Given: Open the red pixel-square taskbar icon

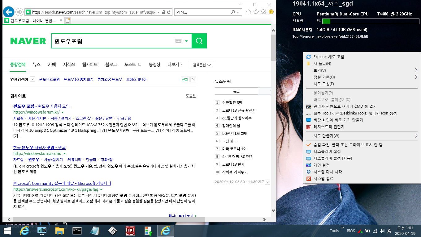Looking at the screenshot, I should (x=131, y=231).
